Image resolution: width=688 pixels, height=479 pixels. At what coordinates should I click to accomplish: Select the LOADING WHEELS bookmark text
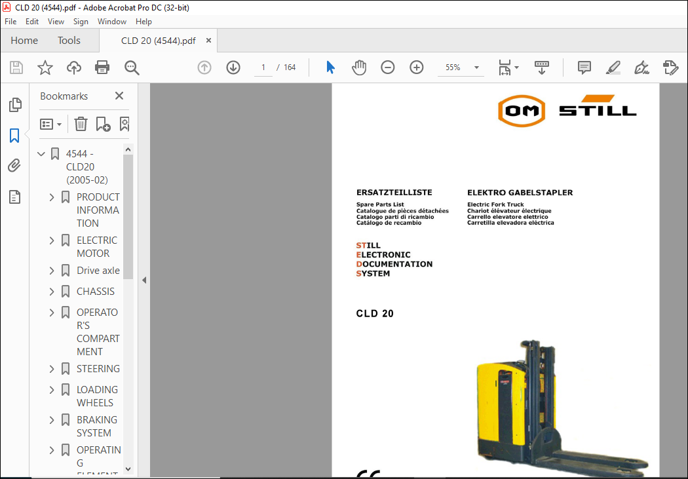point(98,396)
